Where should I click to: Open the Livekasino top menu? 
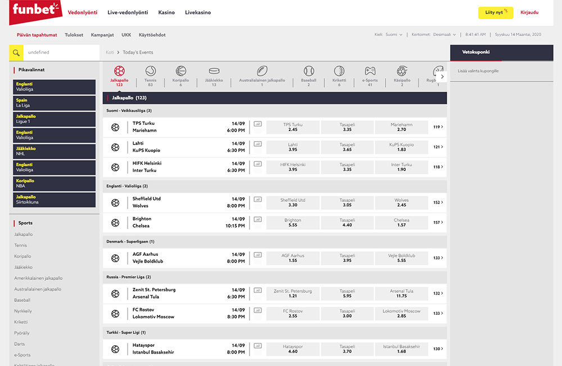[x=198, y=12]
